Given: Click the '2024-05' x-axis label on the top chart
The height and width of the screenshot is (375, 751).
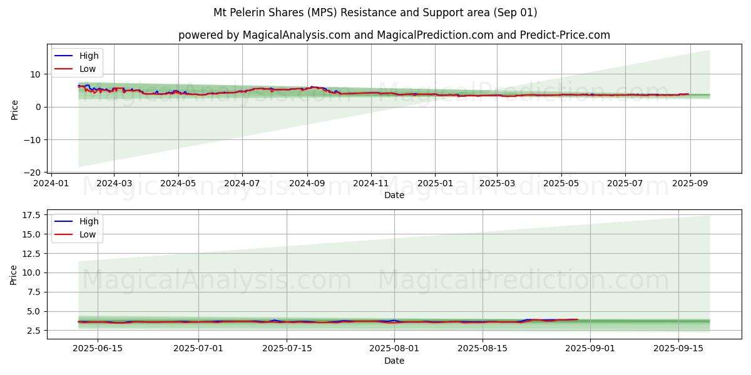Looking at the screenshot, I should click(x=178, y=184).
